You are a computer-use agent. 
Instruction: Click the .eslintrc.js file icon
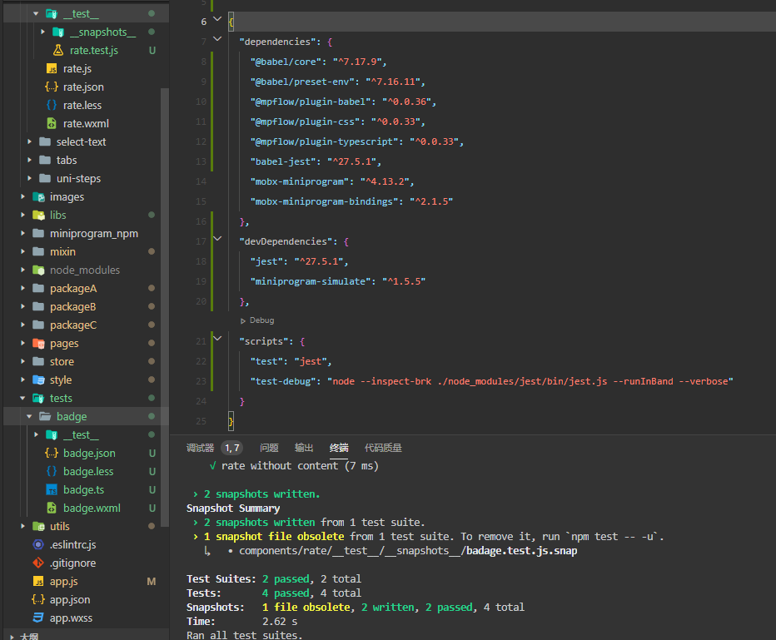38,544
